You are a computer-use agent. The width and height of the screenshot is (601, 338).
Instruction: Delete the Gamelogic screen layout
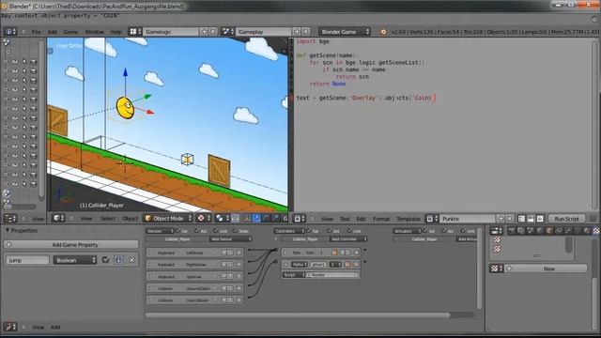click(213, 31)
